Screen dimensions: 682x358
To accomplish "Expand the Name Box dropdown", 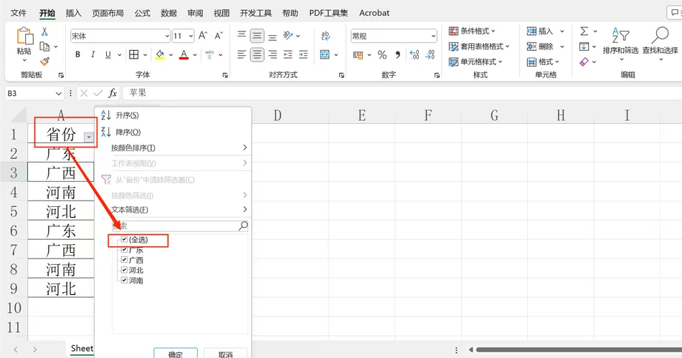I will point(59,93).
